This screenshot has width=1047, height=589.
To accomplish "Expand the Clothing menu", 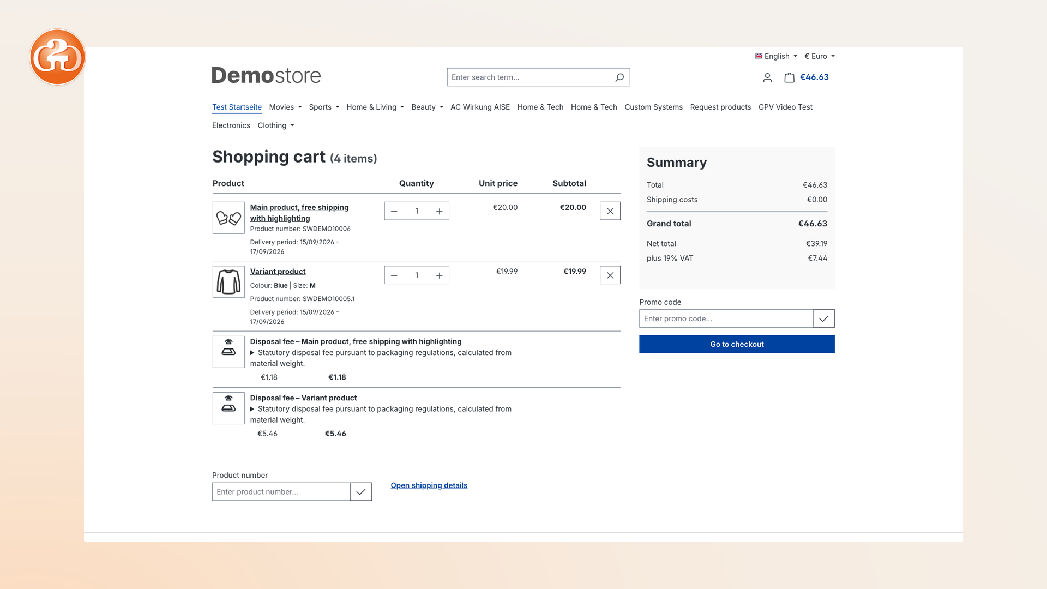I will tap(276, 125).
